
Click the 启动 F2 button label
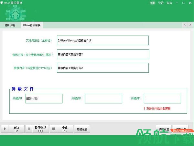(16, 129)
